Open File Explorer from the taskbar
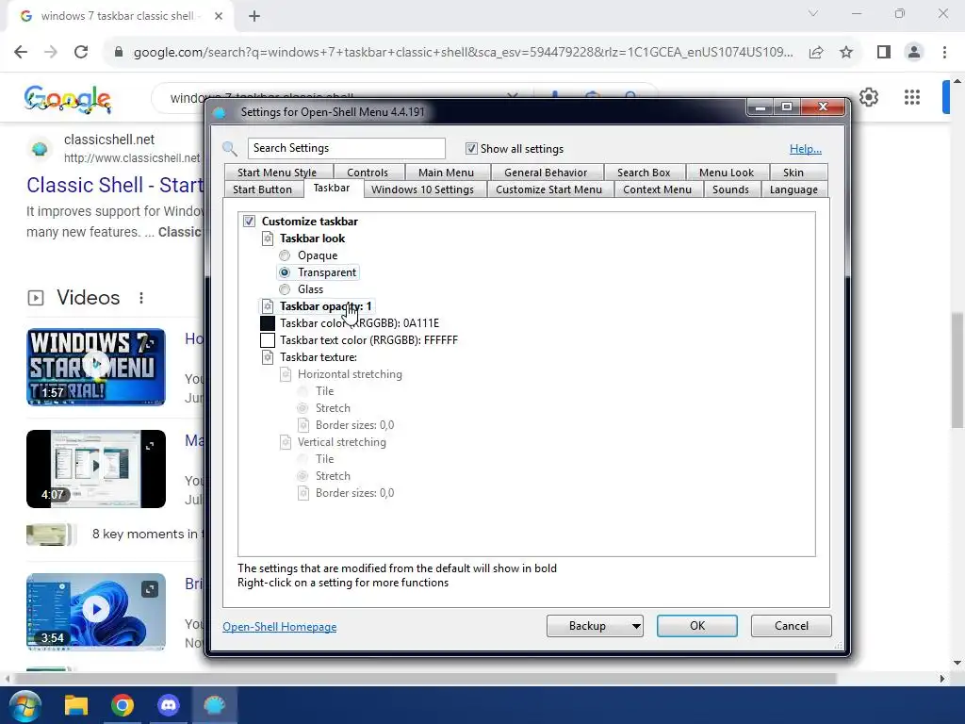Screen dimensions: 965x724 click(76, 705)
